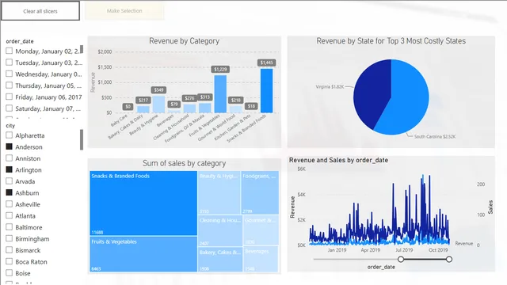Check the Asheville city checkbox
The width and height of the screenshot is (507, 285).
(9, 204)
